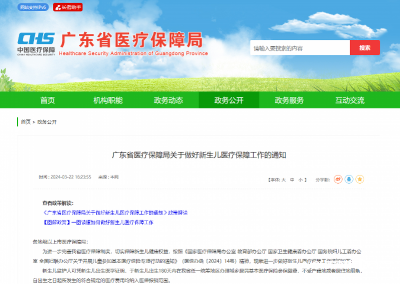Go to 首页 in the green navigation bar
The width and height of the screenshot is (400, 284).
coord(47,100)
